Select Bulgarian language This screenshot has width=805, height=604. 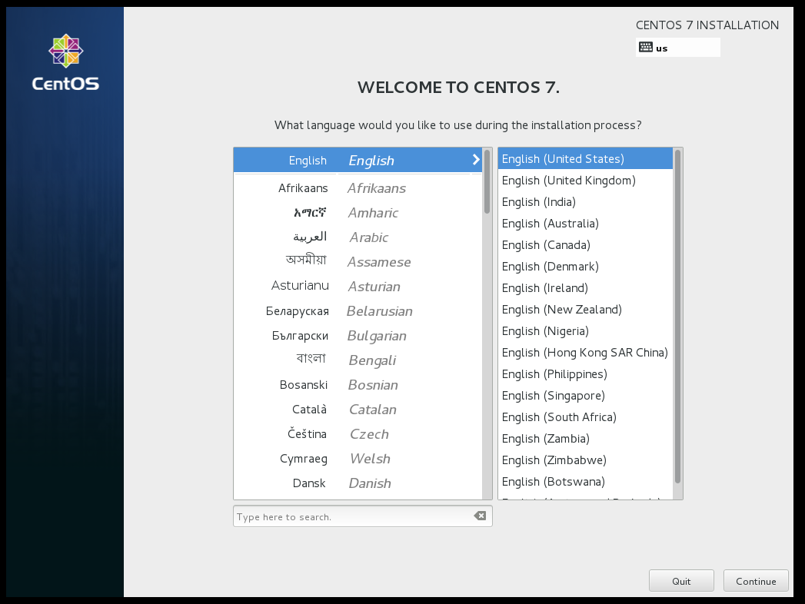(358, 336)
